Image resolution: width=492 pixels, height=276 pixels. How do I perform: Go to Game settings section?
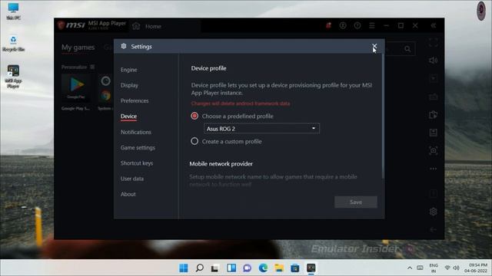(x=138, y=147)
